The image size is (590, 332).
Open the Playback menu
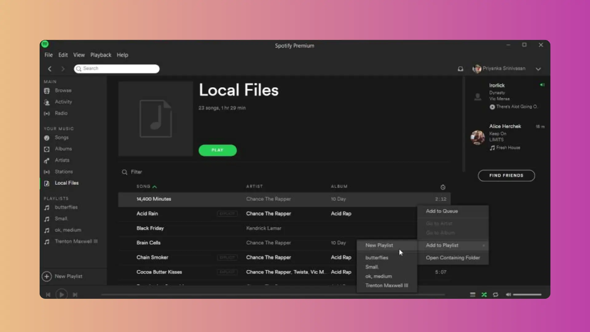100,55
